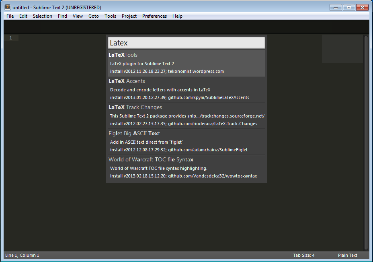Click the github.com/kpym/SublimeLaTeXAccents line
The image size is (373, 262).
coord(180,97)
